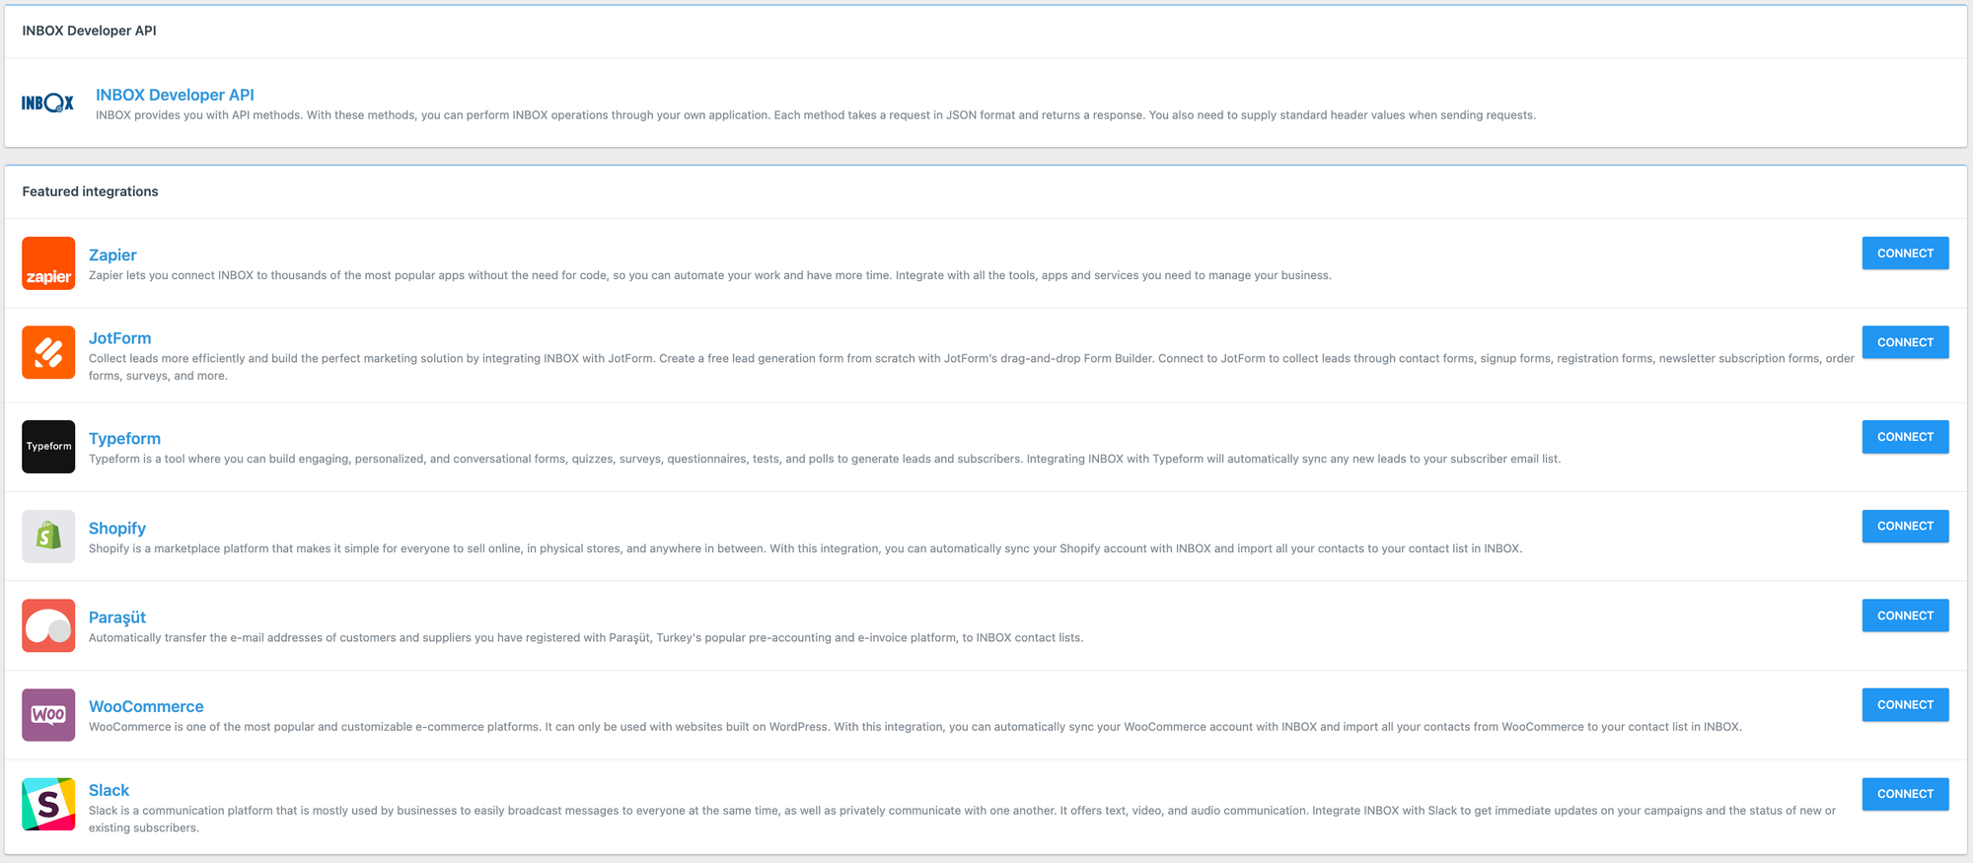This screenshot has height=863, width=1973.
Task: Click the Slack colorful logo icon
Action: tap(48, 804)
